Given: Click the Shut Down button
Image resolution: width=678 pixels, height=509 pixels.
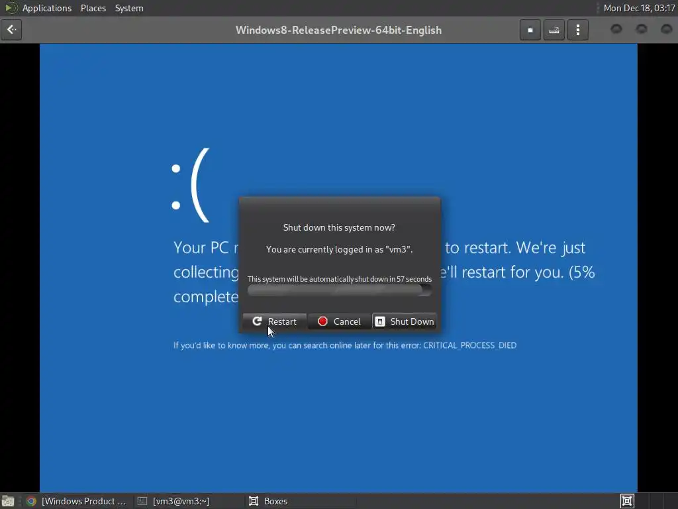Looking at the screenshot, I should point(405,321).
